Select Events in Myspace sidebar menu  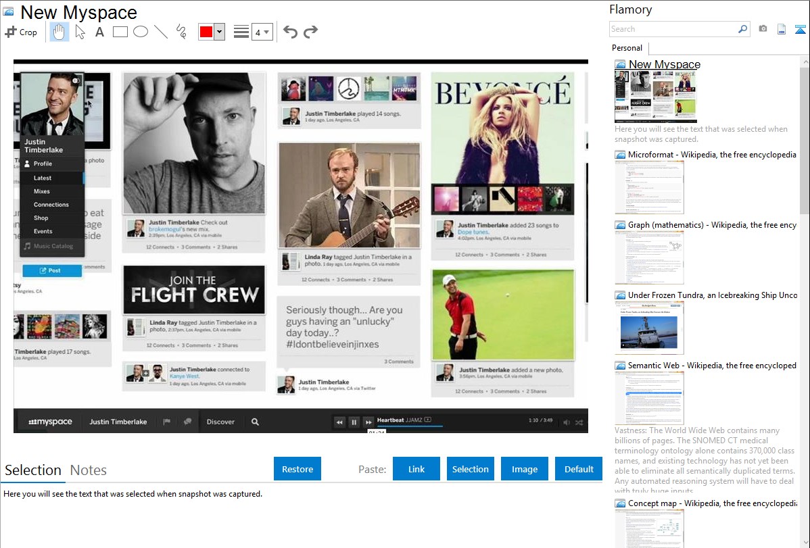point(43,231)
